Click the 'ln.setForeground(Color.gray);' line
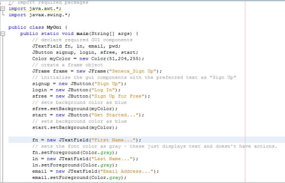The width and height of the screenshot is (285, 183). coord(75,165)
